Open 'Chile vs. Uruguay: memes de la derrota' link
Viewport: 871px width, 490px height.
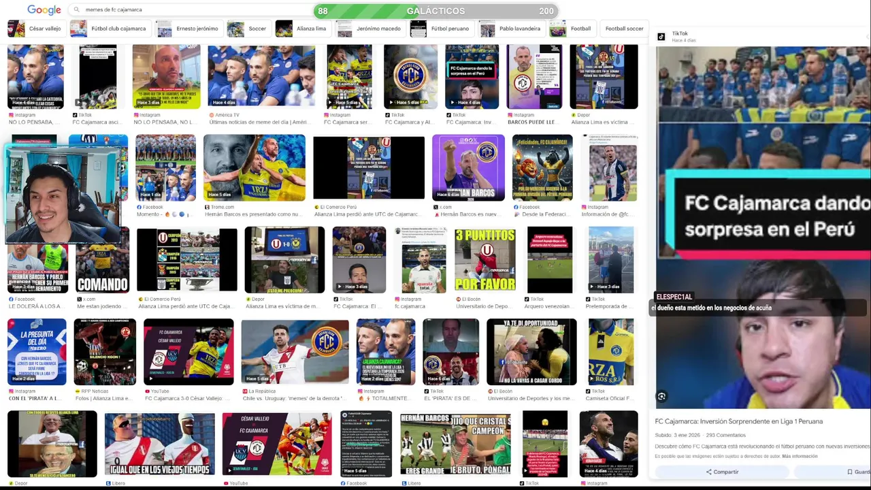pyautogui.click(x=295, y=398)
